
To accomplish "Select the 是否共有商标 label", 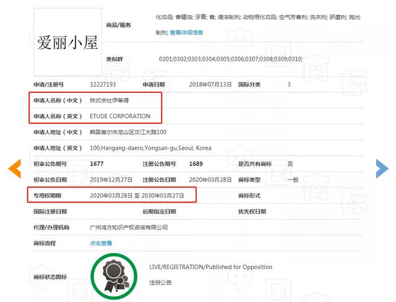I will [x=254, y=164].
